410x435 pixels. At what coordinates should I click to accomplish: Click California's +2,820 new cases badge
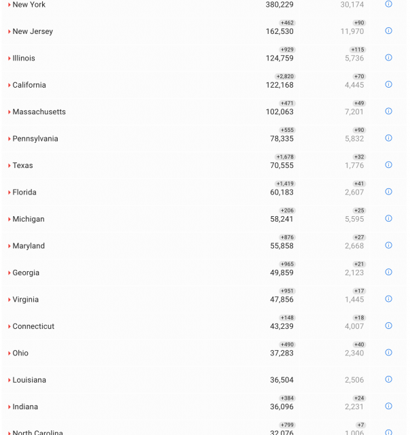point(285,77)
